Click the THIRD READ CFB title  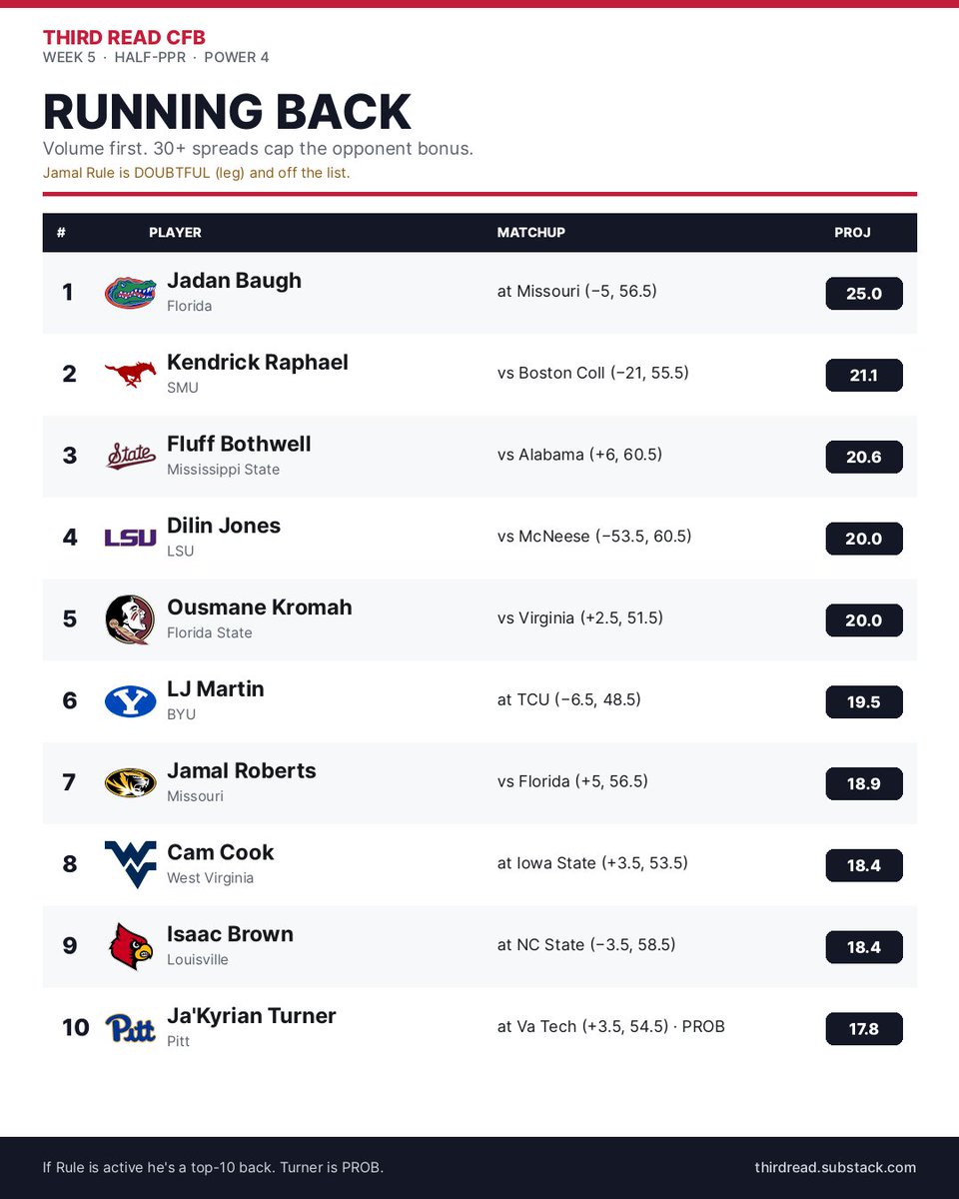(x=124, y=37)
